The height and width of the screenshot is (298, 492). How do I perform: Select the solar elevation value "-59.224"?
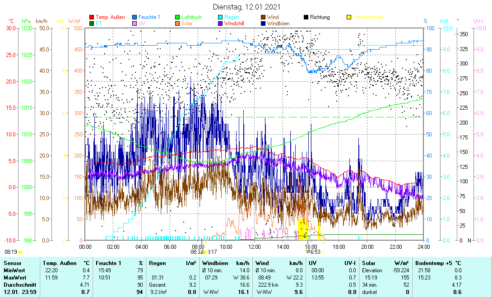click(x=401, y=270)
